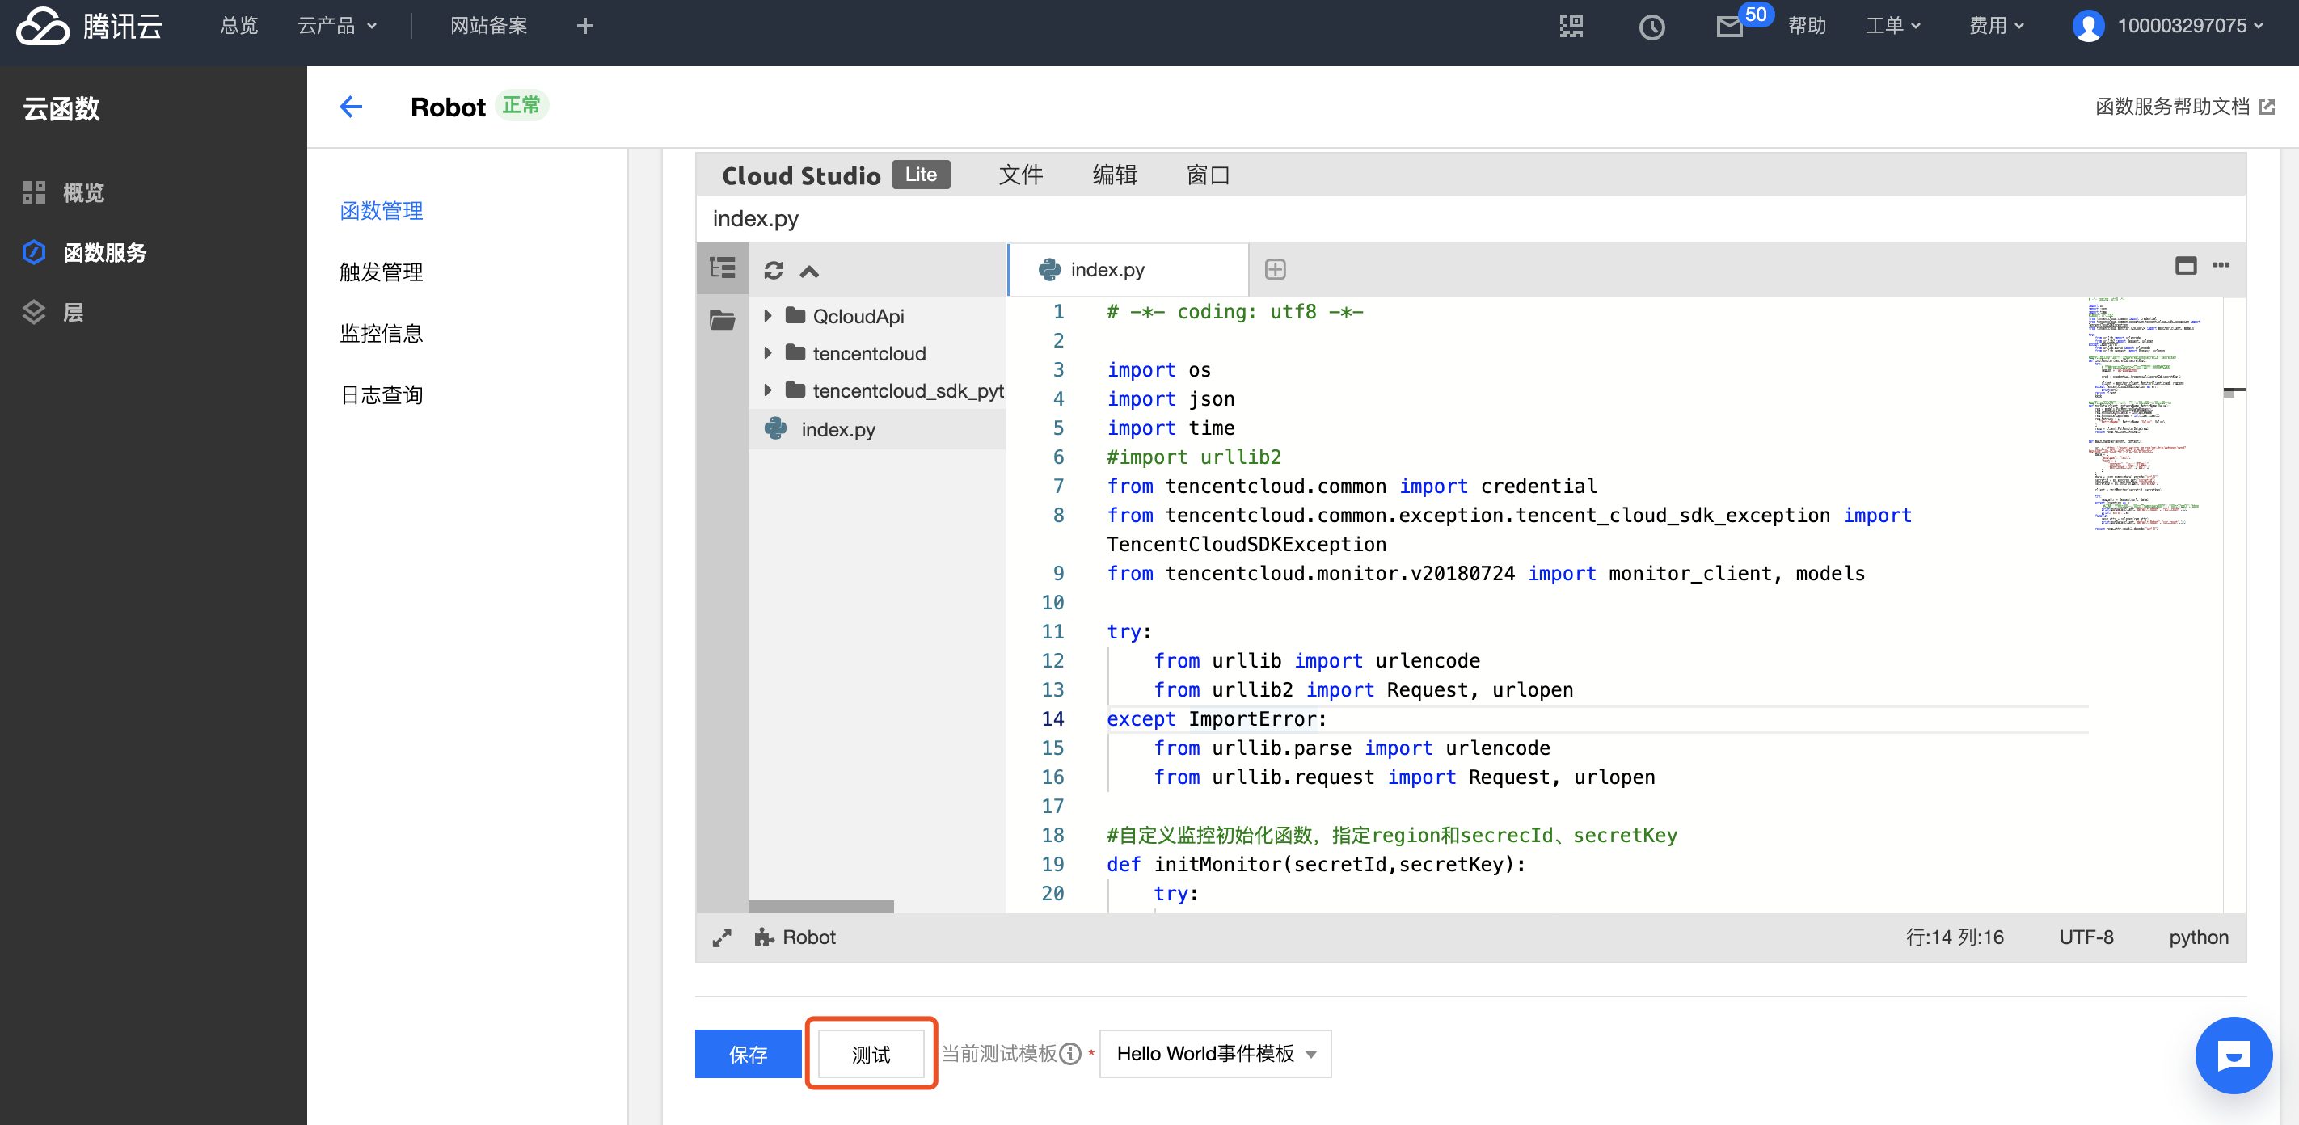
Task: Open the mail notifications icon
Action: click(x=1729, y=27)
